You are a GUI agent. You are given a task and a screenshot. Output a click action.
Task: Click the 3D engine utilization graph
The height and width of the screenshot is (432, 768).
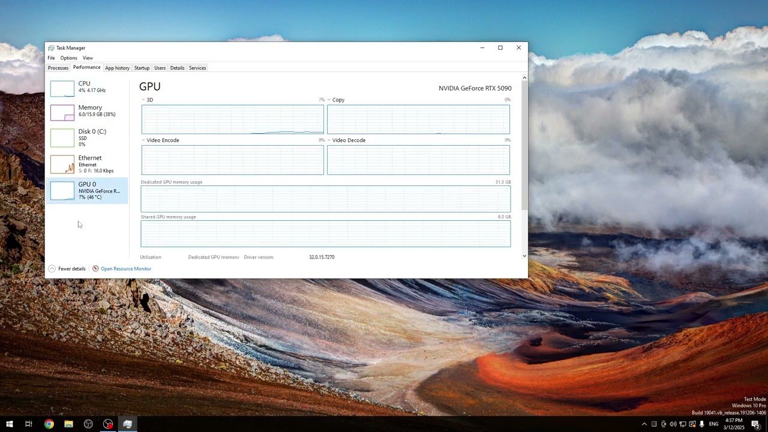[233, 119]
